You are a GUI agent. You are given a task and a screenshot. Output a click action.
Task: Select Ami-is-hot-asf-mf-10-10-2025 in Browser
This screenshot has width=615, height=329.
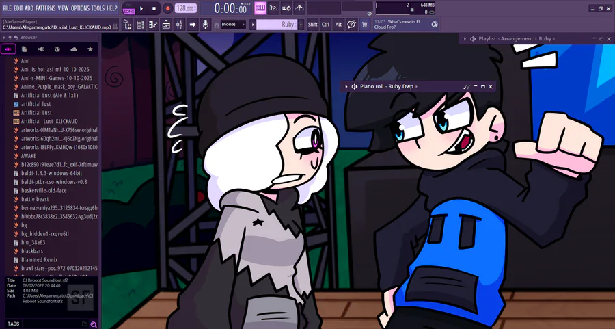point(55,70)
